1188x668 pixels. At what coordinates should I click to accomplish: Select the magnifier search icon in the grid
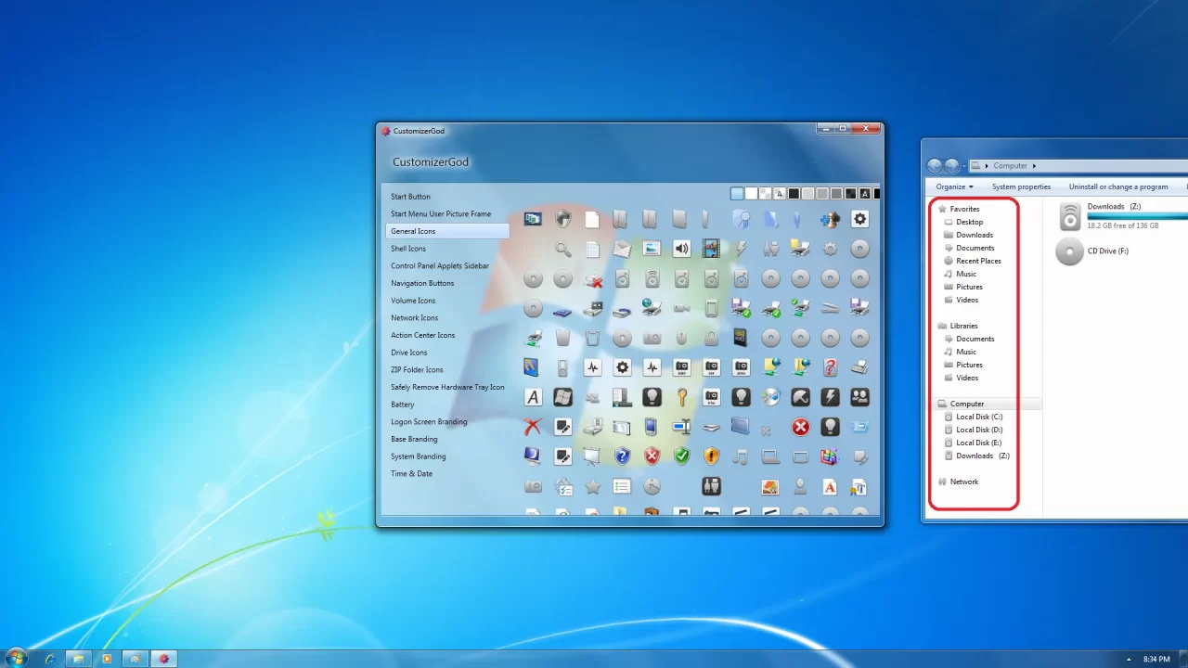pyautogui.click(x=562, y=250)
